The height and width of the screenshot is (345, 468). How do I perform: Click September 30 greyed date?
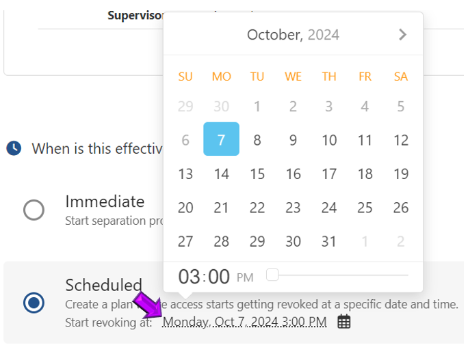click(221, 106)
